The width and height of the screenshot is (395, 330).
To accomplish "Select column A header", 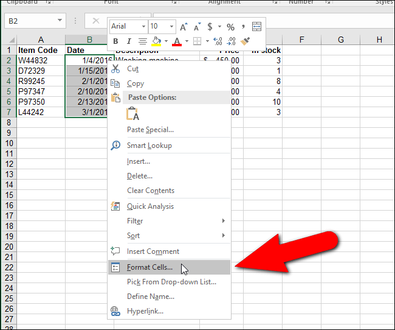I will (41, 40).
